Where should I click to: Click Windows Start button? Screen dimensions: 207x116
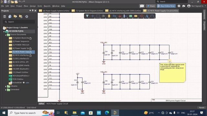(x=4, y=113)
